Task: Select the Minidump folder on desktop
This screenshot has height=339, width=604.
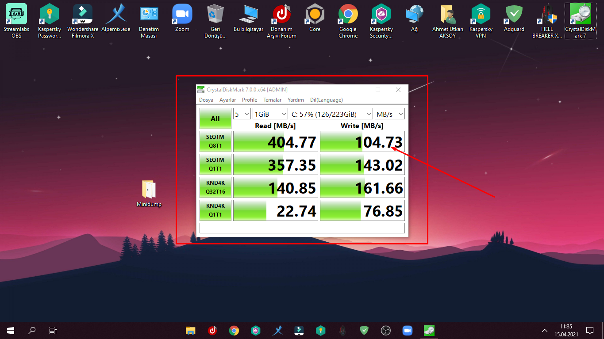Action: [149, 194]
